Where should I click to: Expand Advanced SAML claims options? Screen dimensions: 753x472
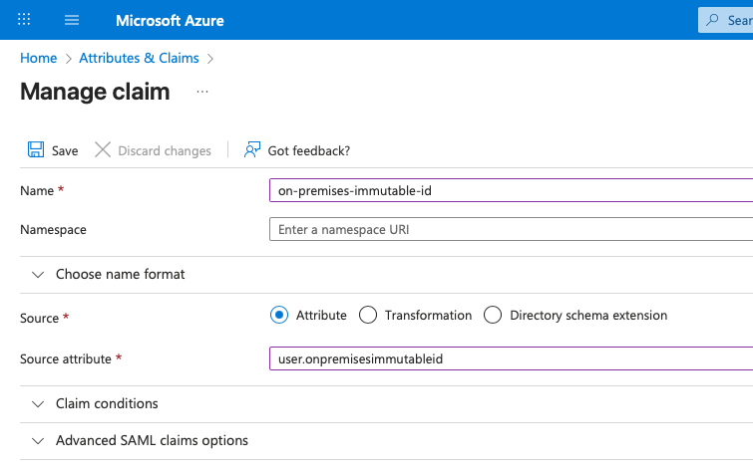(x=39, y=440)
